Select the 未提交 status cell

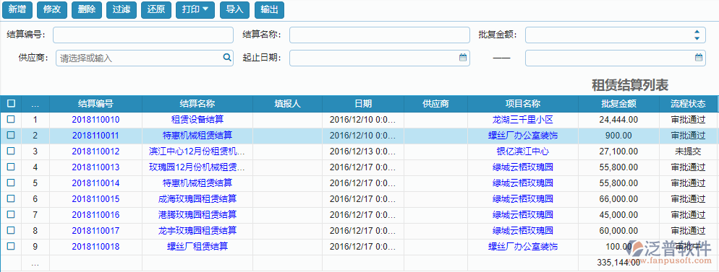point(689,152)
